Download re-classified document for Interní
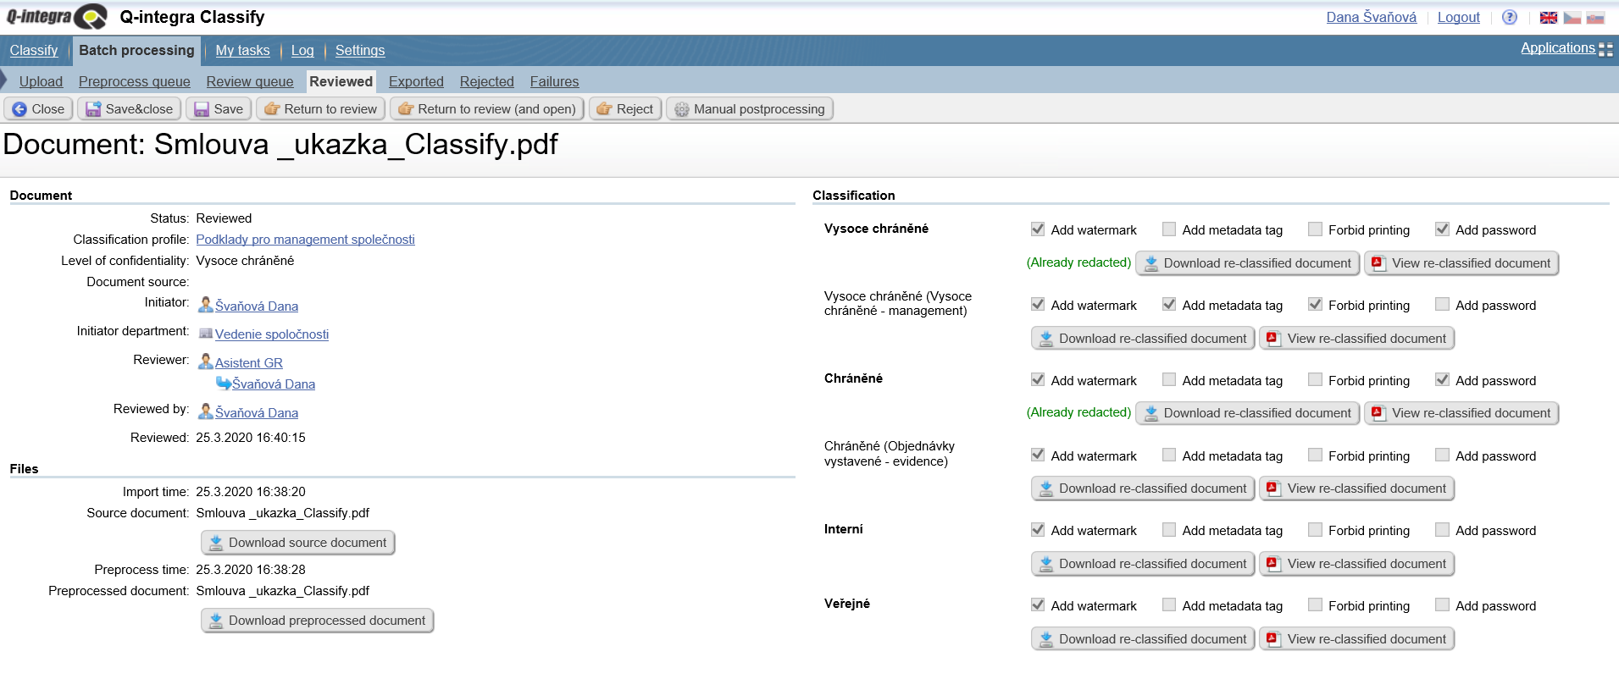Screen dimensions: 1619x690 (1143, 564)
